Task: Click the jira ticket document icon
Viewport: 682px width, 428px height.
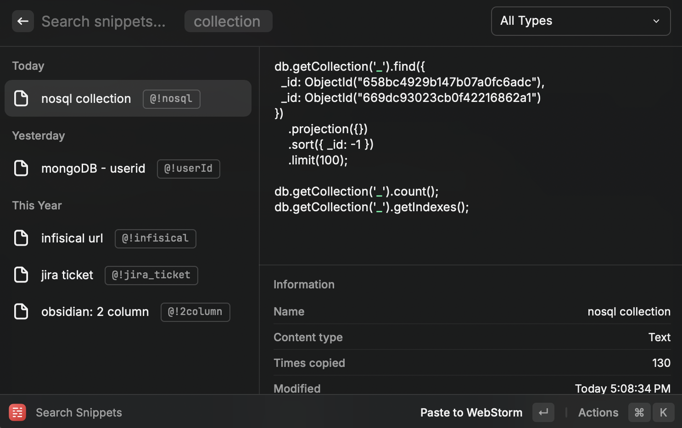Action: click(21, 275)
